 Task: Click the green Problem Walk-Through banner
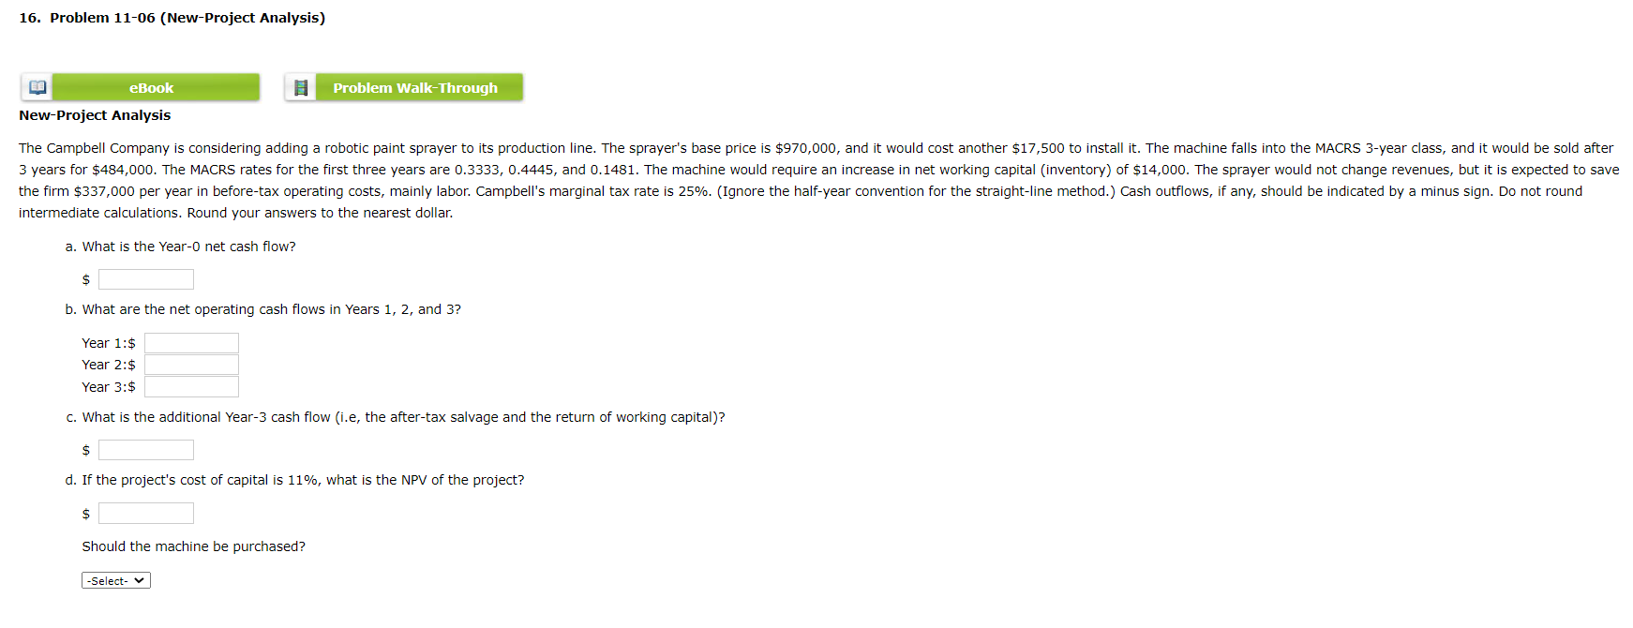pyautogui.click(x=414, y=87)
